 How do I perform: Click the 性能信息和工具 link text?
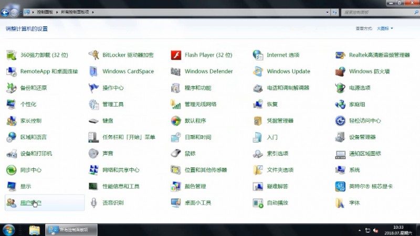pos(121,186)
